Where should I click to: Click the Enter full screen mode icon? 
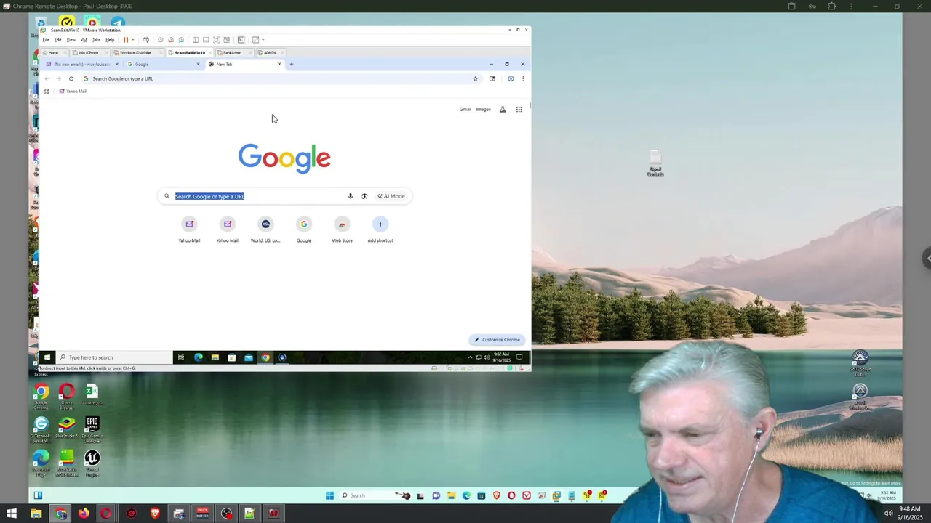(x=216, y=40)
